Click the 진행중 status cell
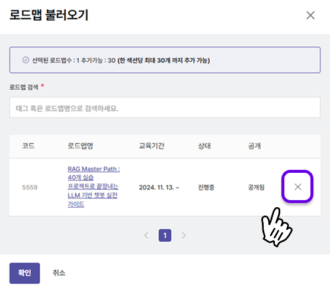330x288 pixels. coord(206,188)
